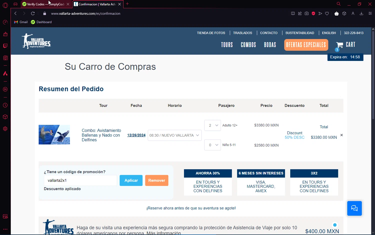Reload the current page
The image size is (375, 235).
tap(33, 14)
